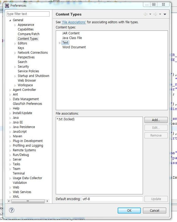Open the Content Types view menu triangle
Viewport: 177px width, 222px height.
point(165,14)
